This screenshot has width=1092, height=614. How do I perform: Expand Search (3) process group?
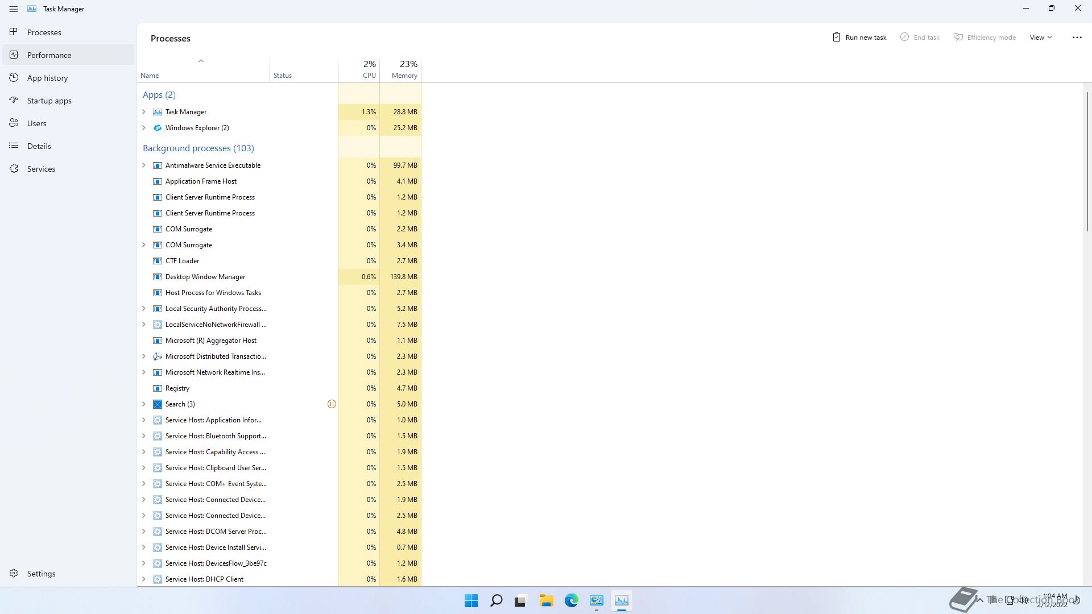pyautogui.click(x=143, y=404)
